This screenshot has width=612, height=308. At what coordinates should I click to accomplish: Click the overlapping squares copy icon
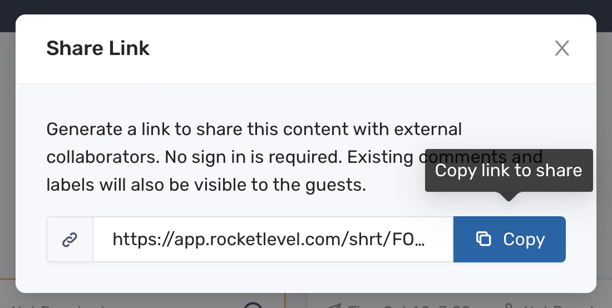pos(483,239)
